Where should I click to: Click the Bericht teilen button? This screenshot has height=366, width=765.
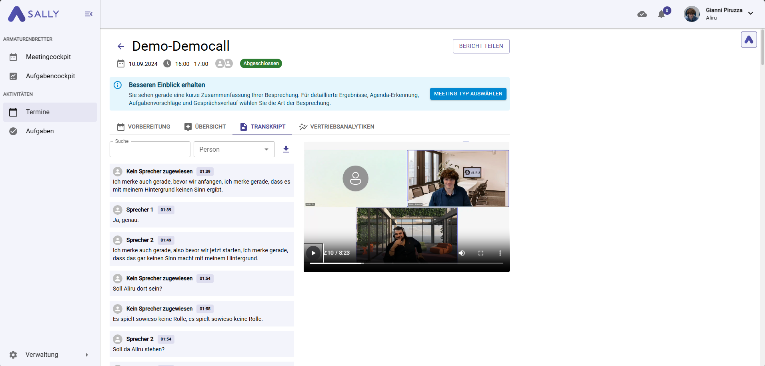[481, 46]
